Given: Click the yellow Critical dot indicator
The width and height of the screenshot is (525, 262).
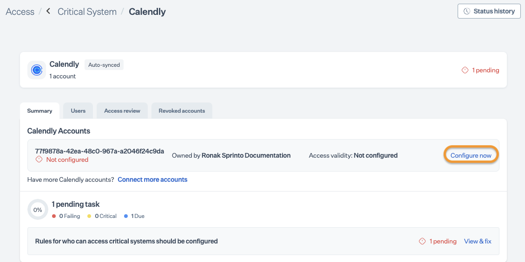Looking at the screenshot, I should (x=89, y=216).
